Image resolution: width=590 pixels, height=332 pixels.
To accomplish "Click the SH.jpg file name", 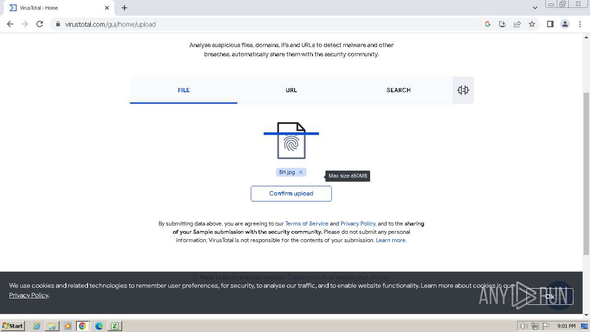I will pyautogui.click(x=287, y=172).
